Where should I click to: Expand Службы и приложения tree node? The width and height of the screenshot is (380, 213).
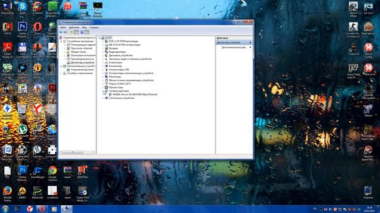pyautogui.click(x=61, y=73)
